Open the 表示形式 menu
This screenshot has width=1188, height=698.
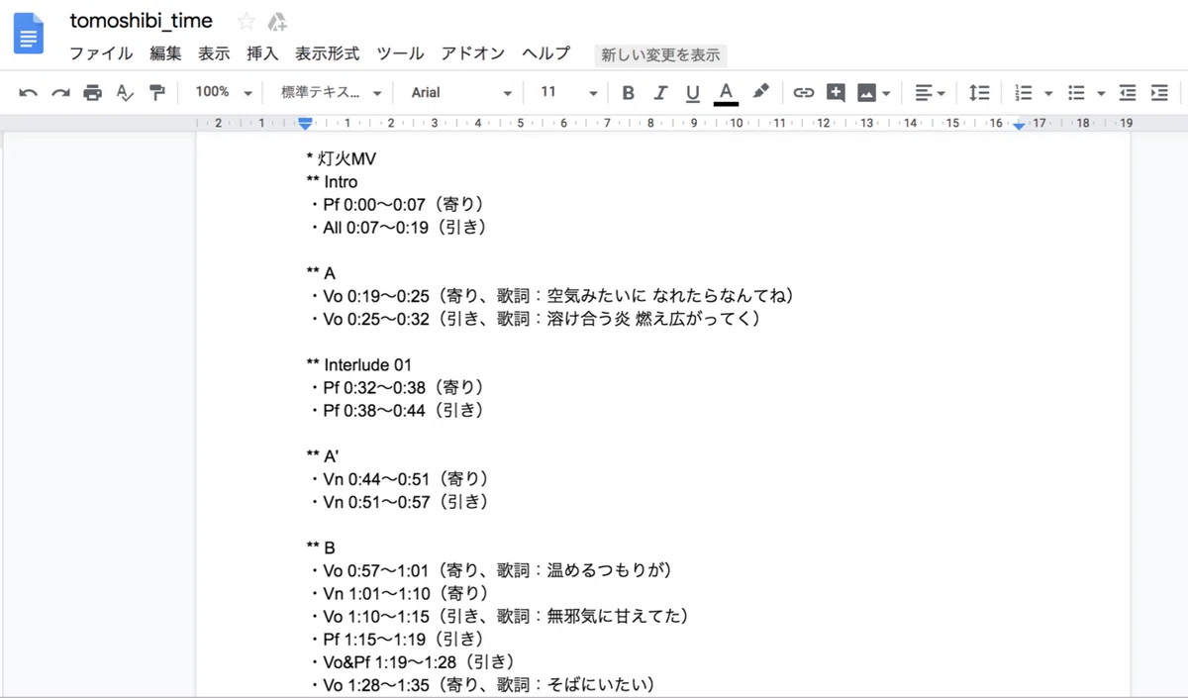tap(327, 53)
